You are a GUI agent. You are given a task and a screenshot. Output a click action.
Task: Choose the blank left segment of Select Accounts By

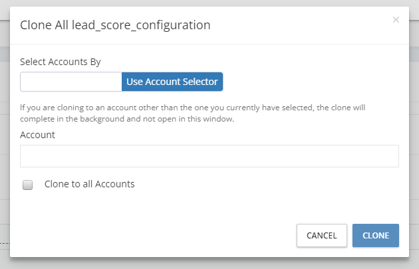[71, 82]
